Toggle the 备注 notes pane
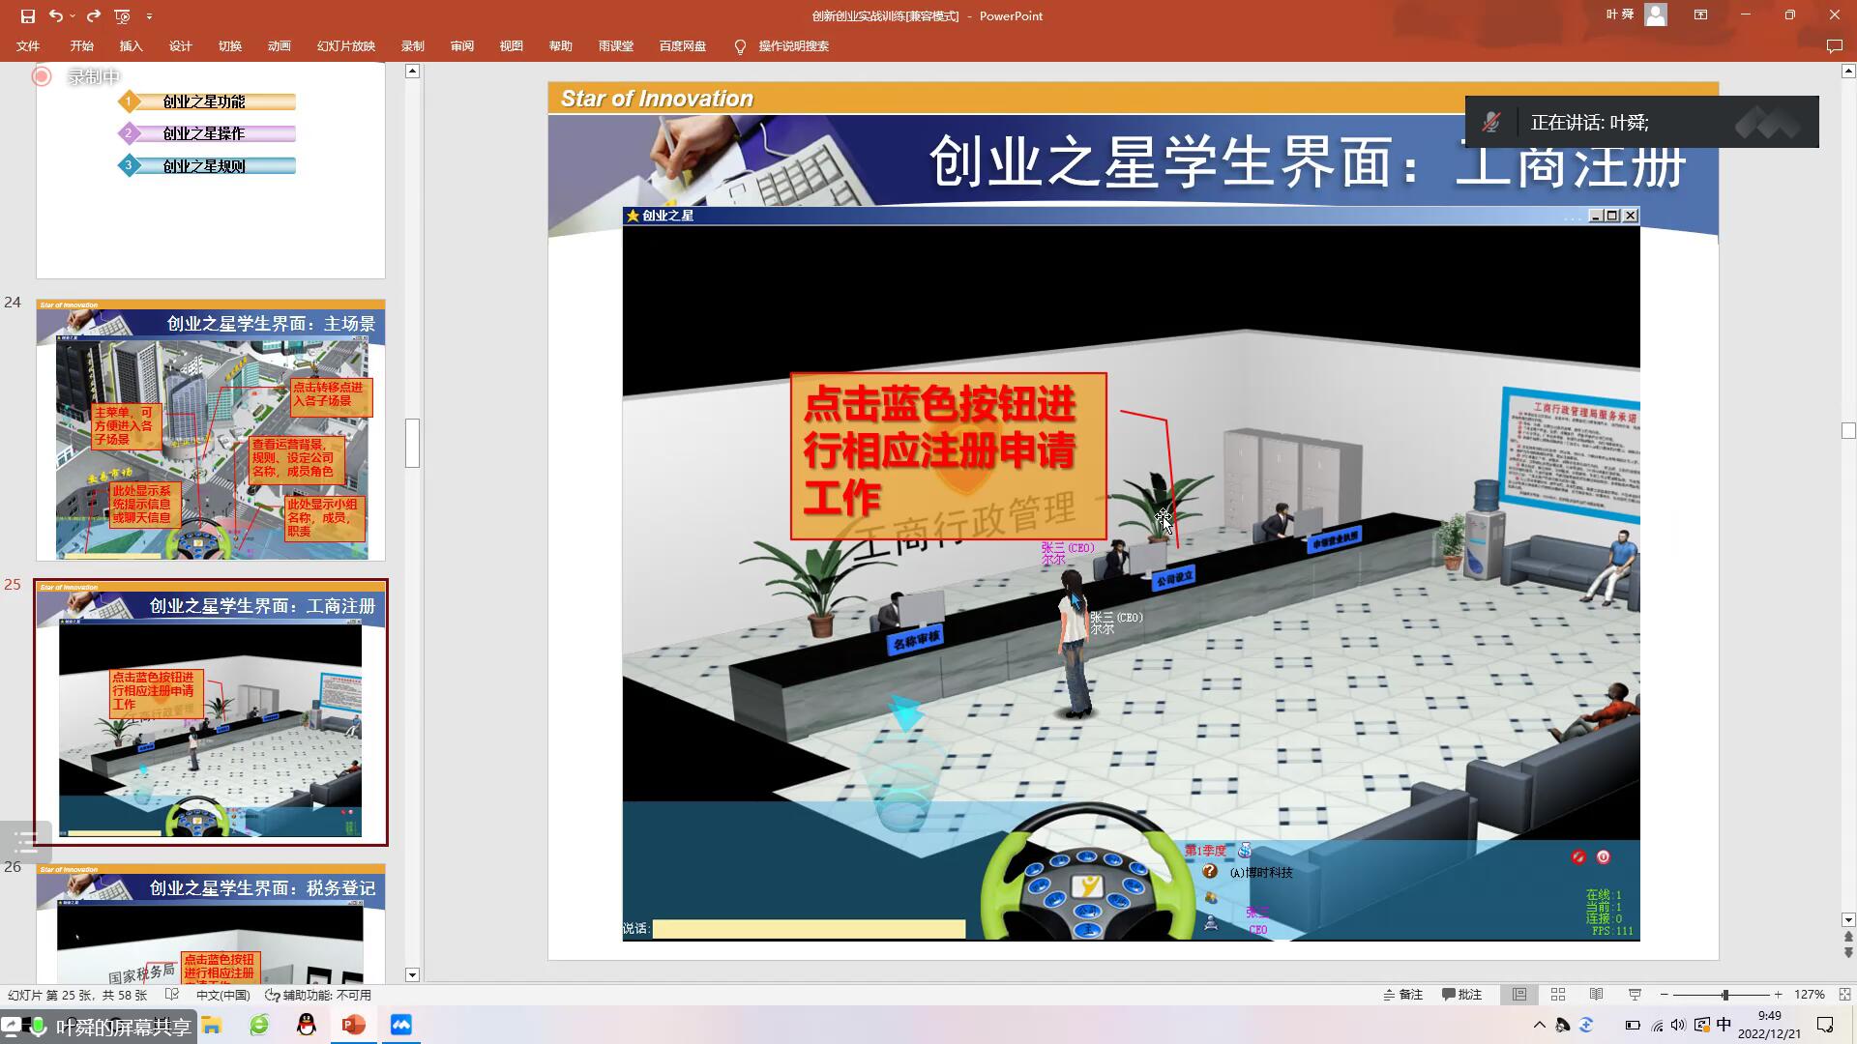This screenshot has height=1044, width=1857. click(1403, 995)
